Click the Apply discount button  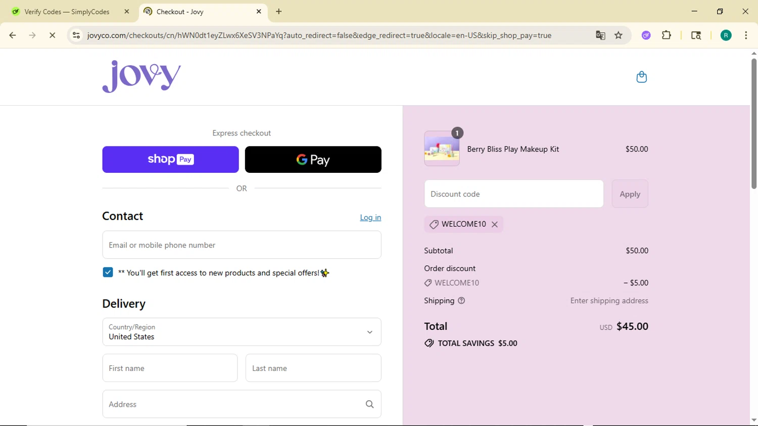click(x=630, y=194)
